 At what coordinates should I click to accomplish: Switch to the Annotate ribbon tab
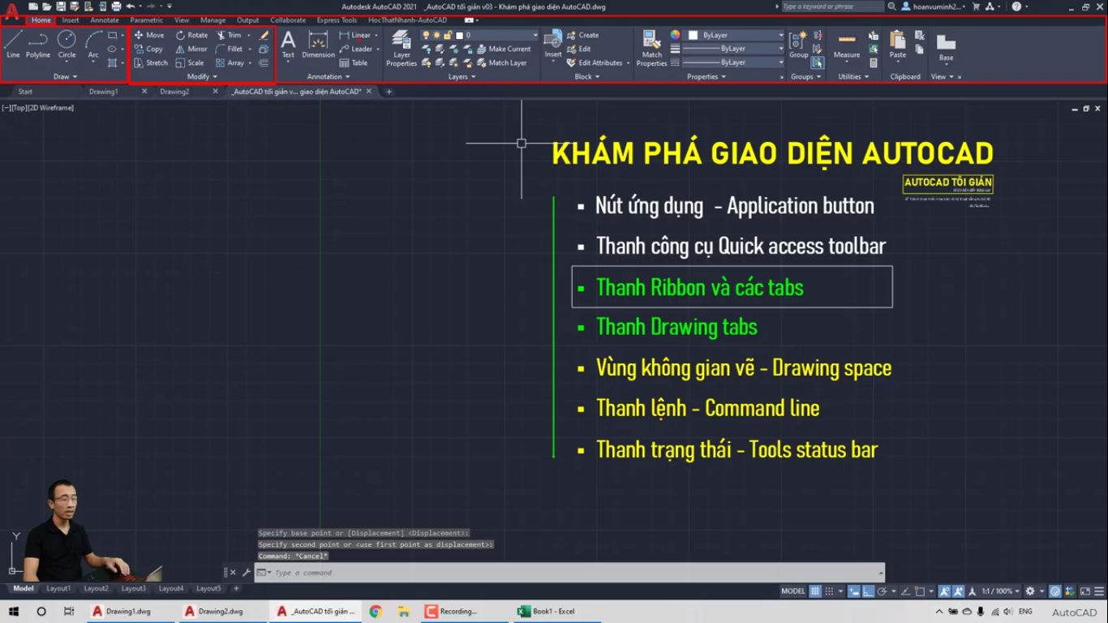click(105, 20)
